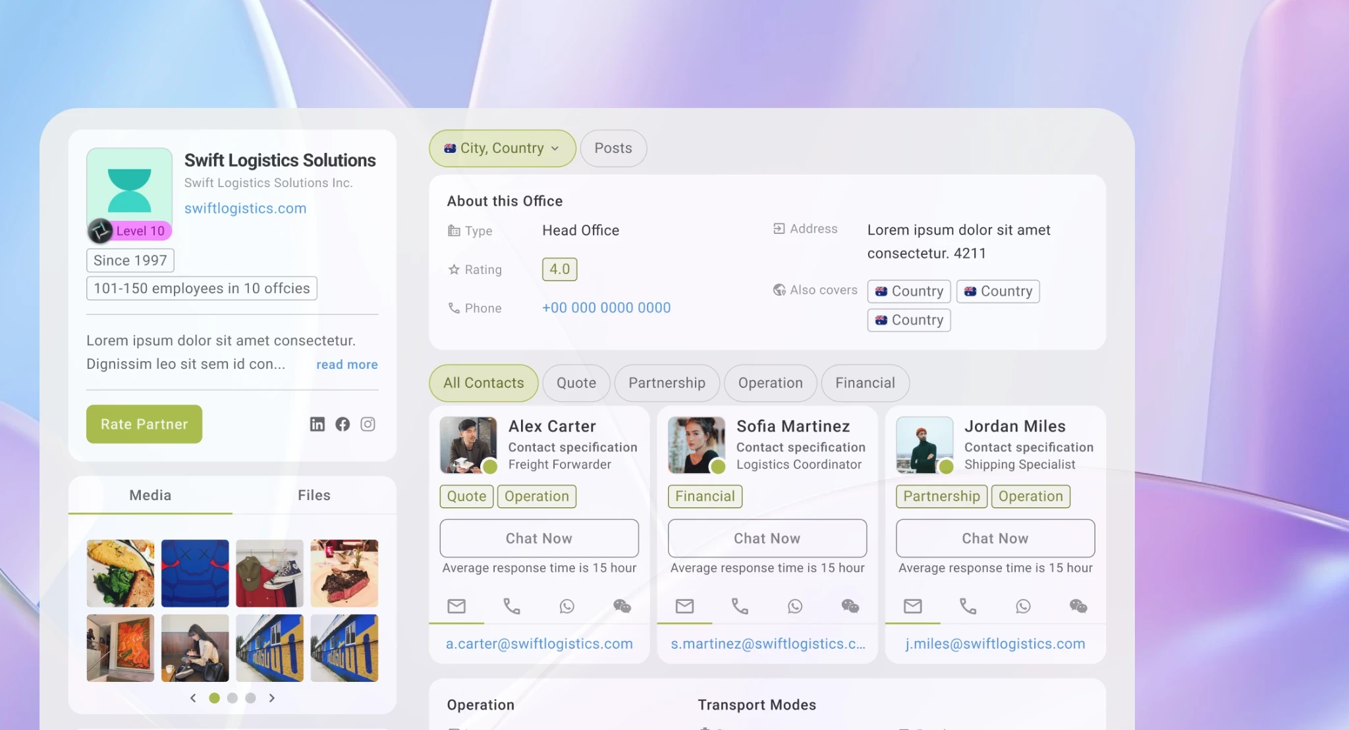Select the Operation contacts filter tab

point(771,383)
